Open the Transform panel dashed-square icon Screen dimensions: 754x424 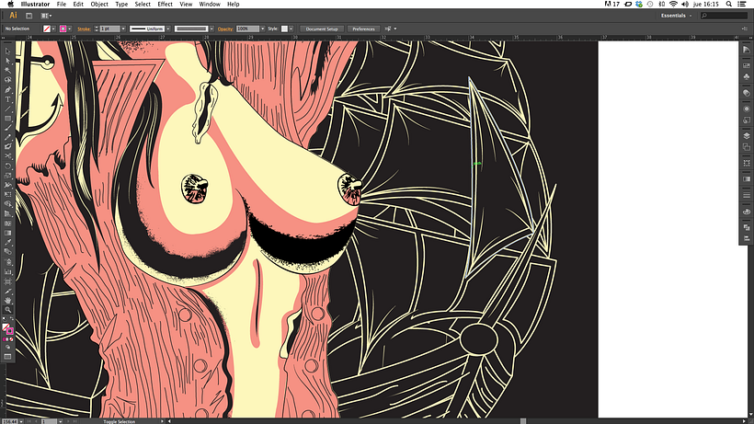747,164
